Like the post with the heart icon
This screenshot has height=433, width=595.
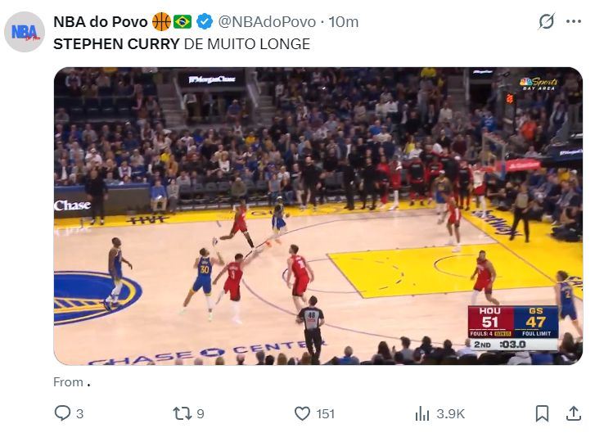coord(302,413)
